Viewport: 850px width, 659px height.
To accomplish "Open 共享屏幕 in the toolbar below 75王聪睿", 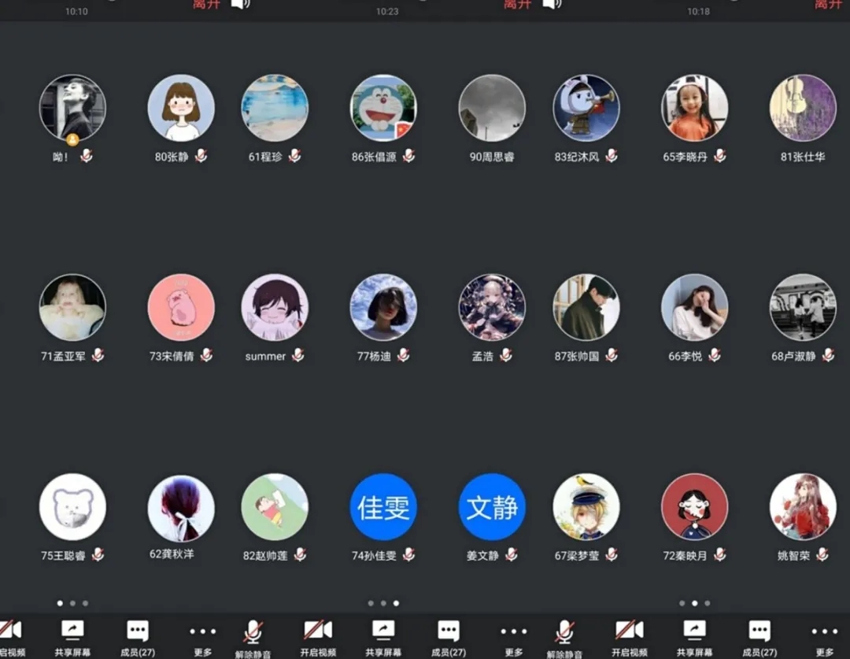I will pyautogui.click(x=72, y=636).
